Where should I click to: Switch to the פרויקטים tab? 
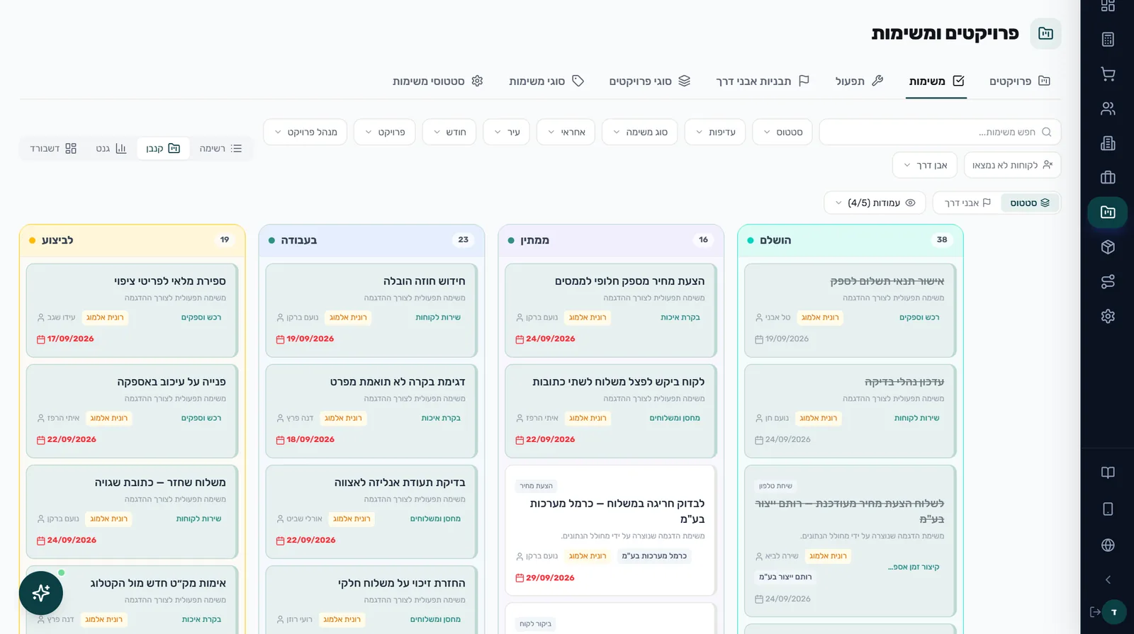(x=1020, y=81)
